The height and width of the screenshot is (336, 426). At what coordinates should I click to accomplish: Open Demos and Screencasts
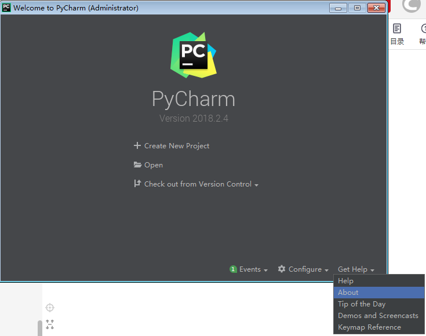click(379, 316)
